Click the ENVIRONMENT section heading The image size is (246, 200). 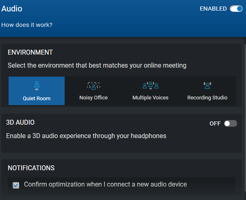[30, 52]
